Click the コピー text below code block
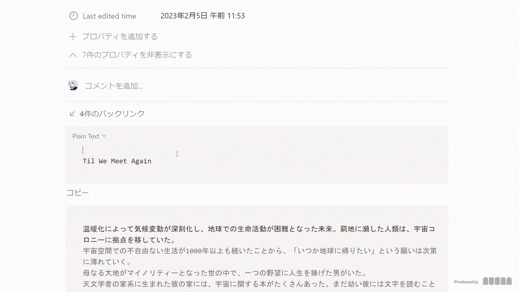This screenshot has height=292, width=519. (x=77, y=193)
